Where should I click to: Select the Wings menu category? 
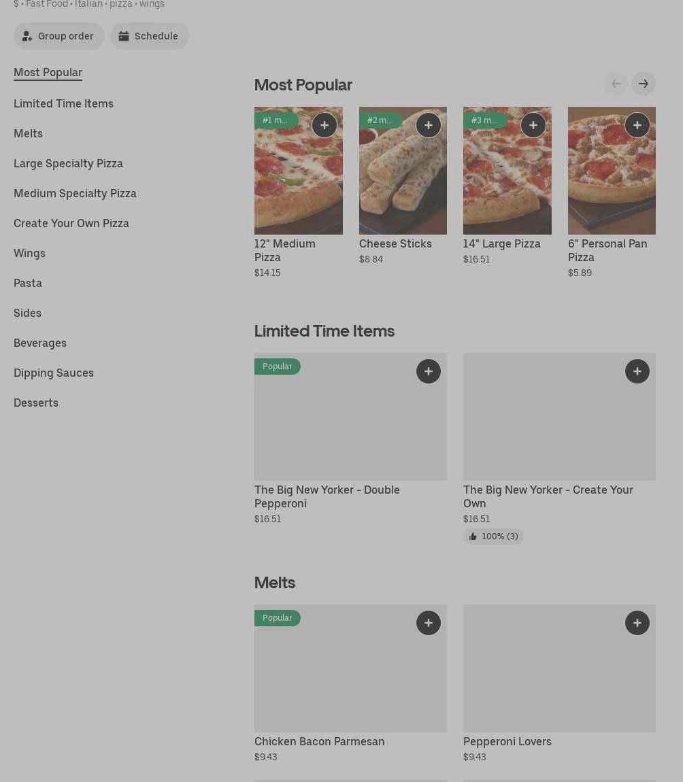(x=29, y=253)
